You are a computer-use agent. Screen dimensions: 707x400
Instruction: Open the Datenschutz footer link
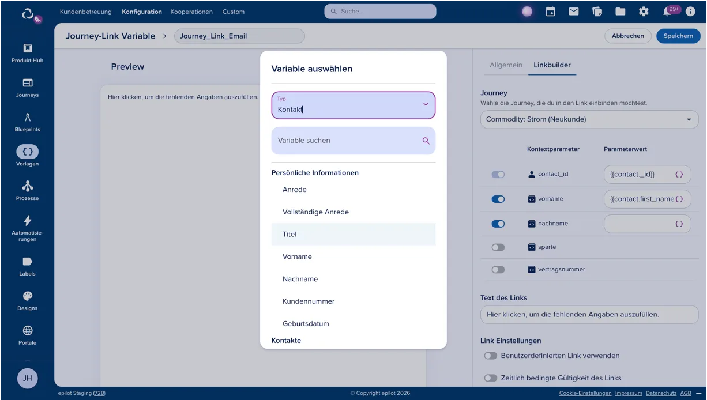tap(661, 393)
